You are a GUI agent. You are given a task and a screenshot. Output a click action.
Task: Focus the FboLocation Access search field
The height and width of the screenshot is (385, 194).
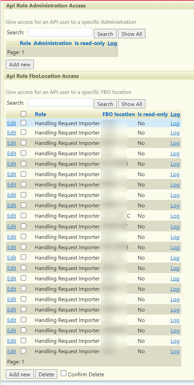(x=60, y=103)
